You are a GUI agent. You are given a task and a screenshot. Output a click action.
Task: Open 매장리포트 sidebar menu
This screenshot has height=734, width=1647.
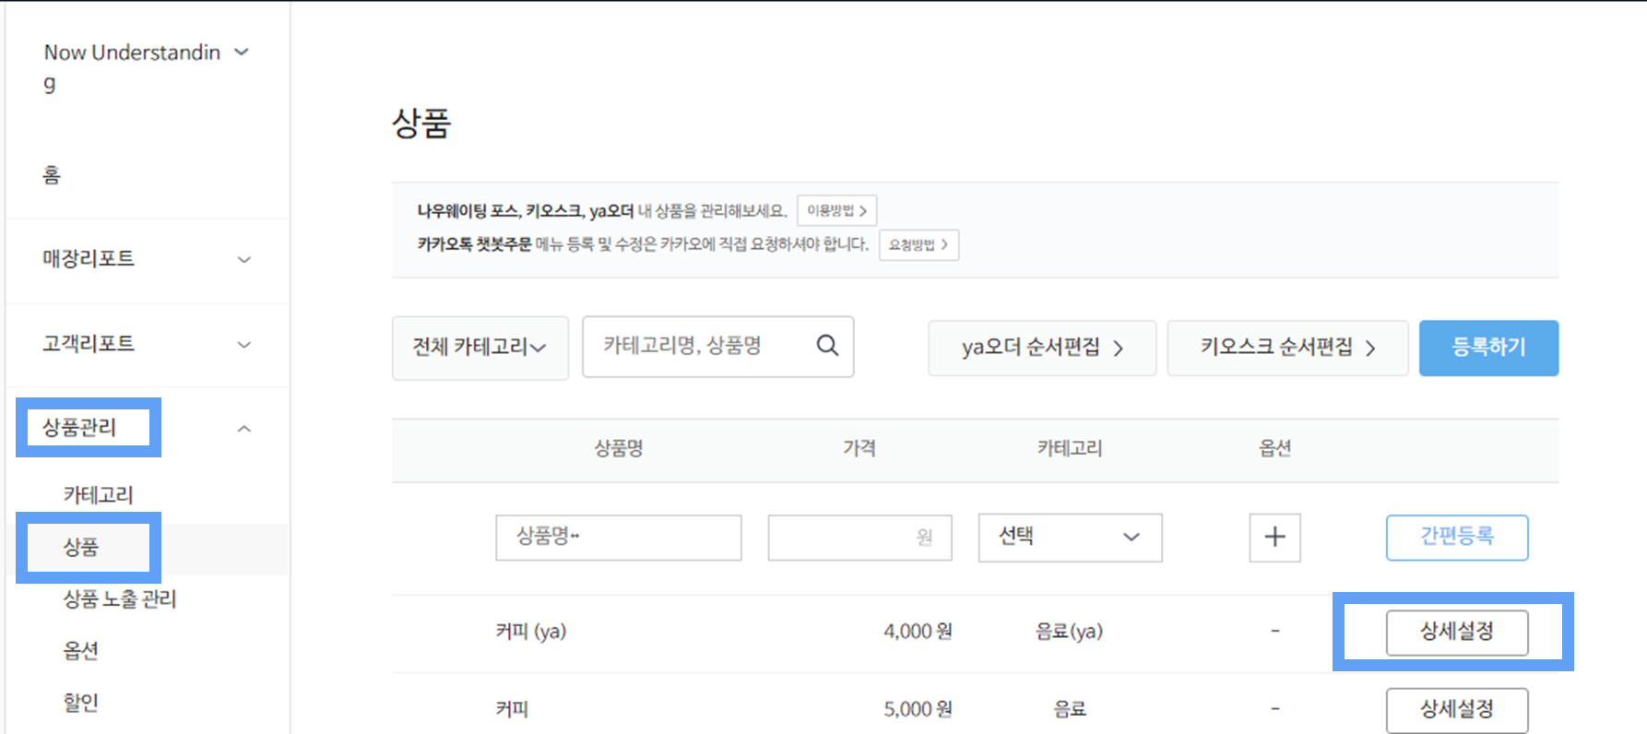click(x=89, y=259)
